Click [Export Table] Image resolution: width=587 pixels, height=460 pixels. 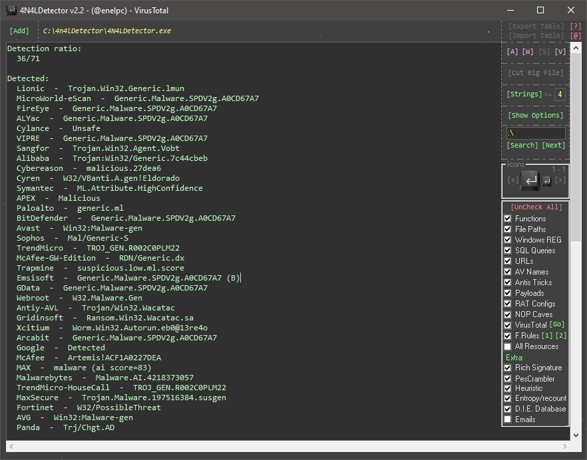coord(536,26)
